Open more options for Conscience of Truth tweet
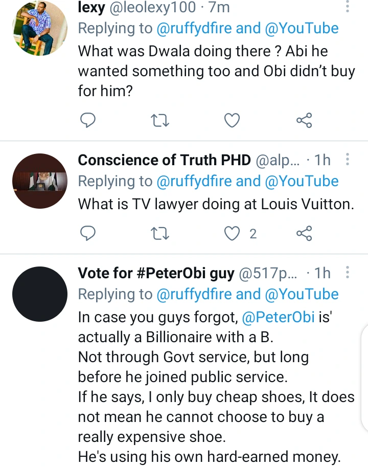 point(348,160)
